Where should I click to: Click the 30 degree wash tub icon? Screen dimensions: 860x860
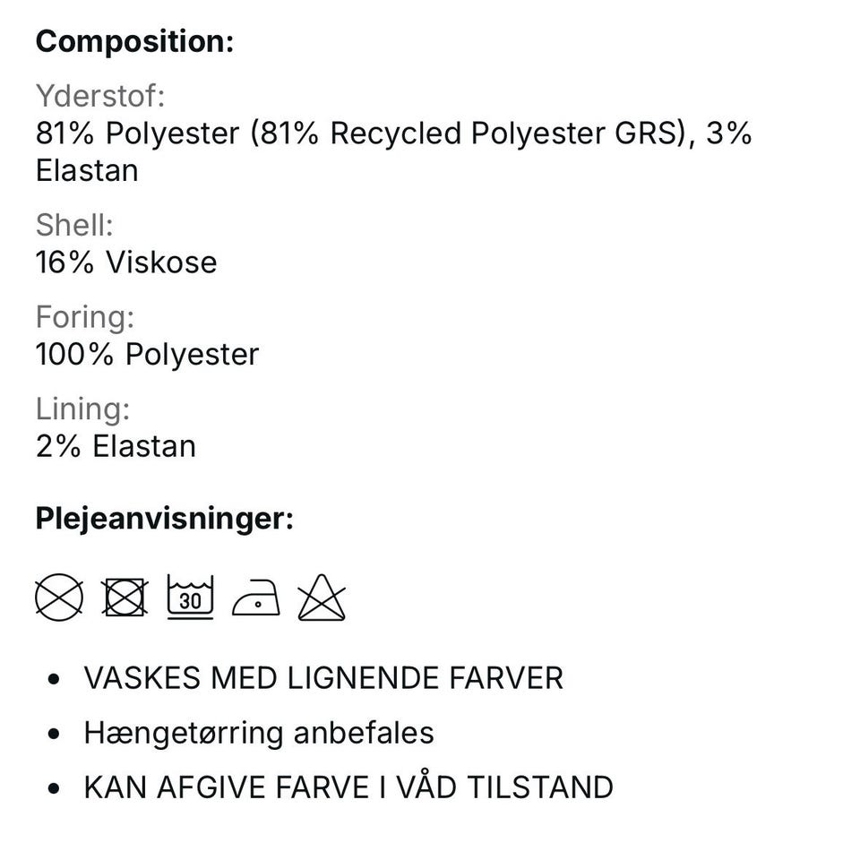click(191, 598)
